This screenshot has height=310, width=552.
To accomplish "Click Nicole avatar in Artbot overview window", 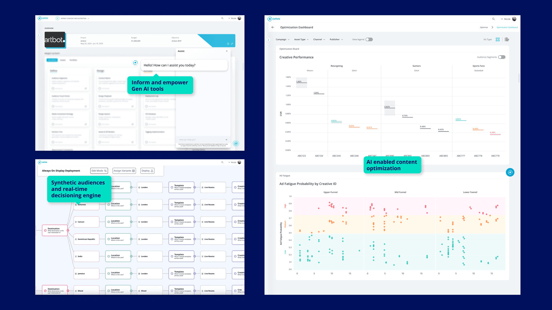I will pos(239,18).
